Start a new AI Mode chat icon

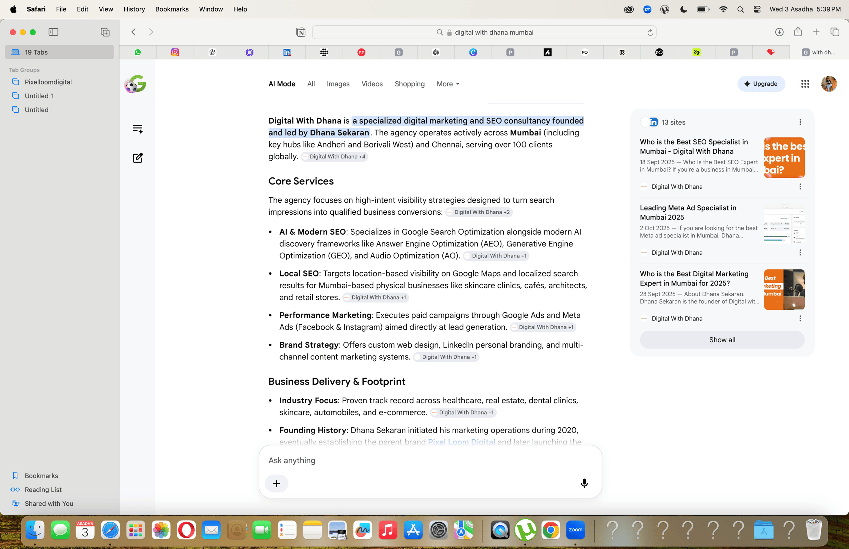click(x=138, y=158)
